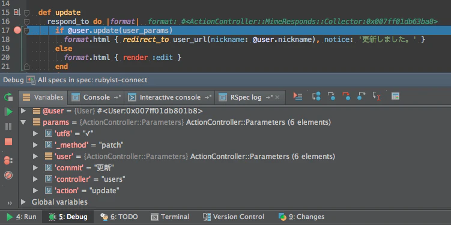Click Show Execution Point icon

click(298, 97)
